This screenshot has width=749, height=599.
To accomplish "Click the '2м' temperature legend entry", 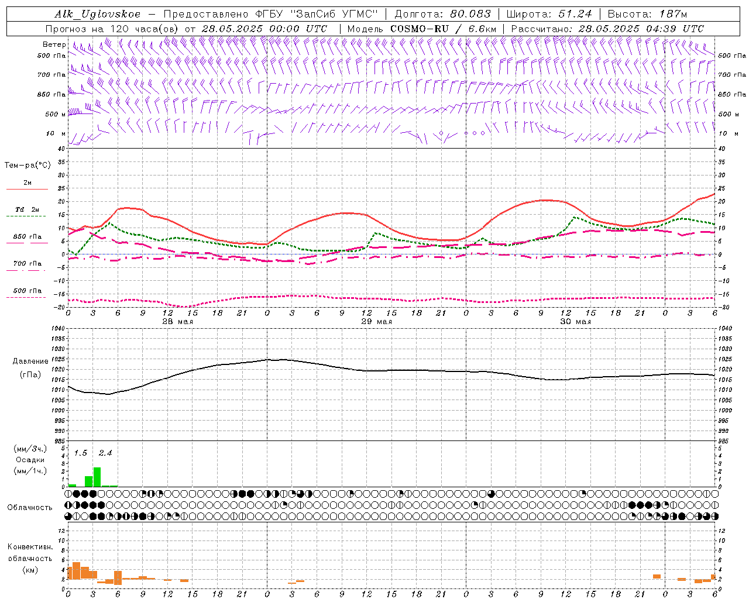I will (x=27, y=183).
